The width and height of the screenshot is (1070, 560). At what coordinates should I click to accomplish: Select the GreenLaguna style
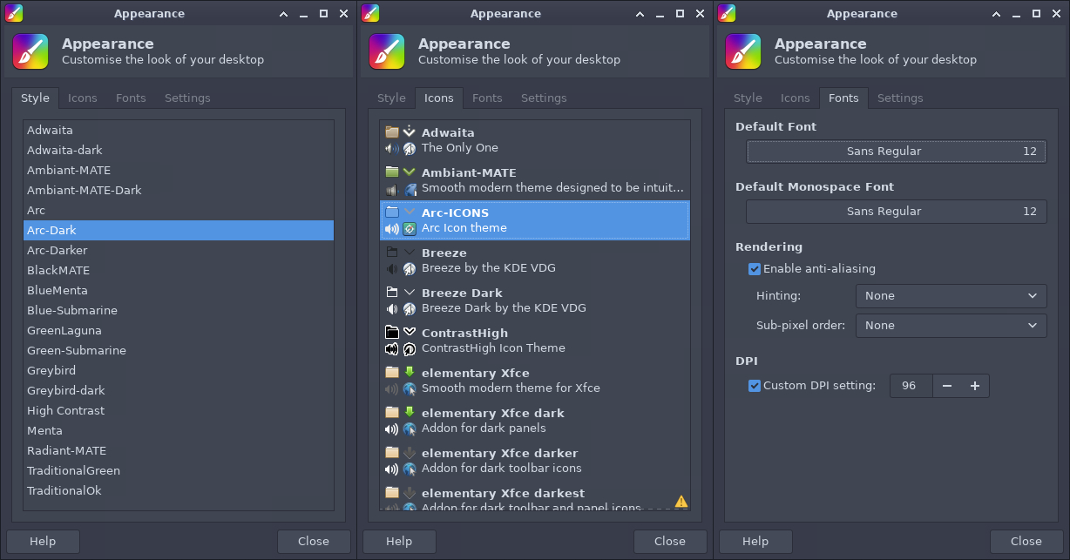[179, 331]
